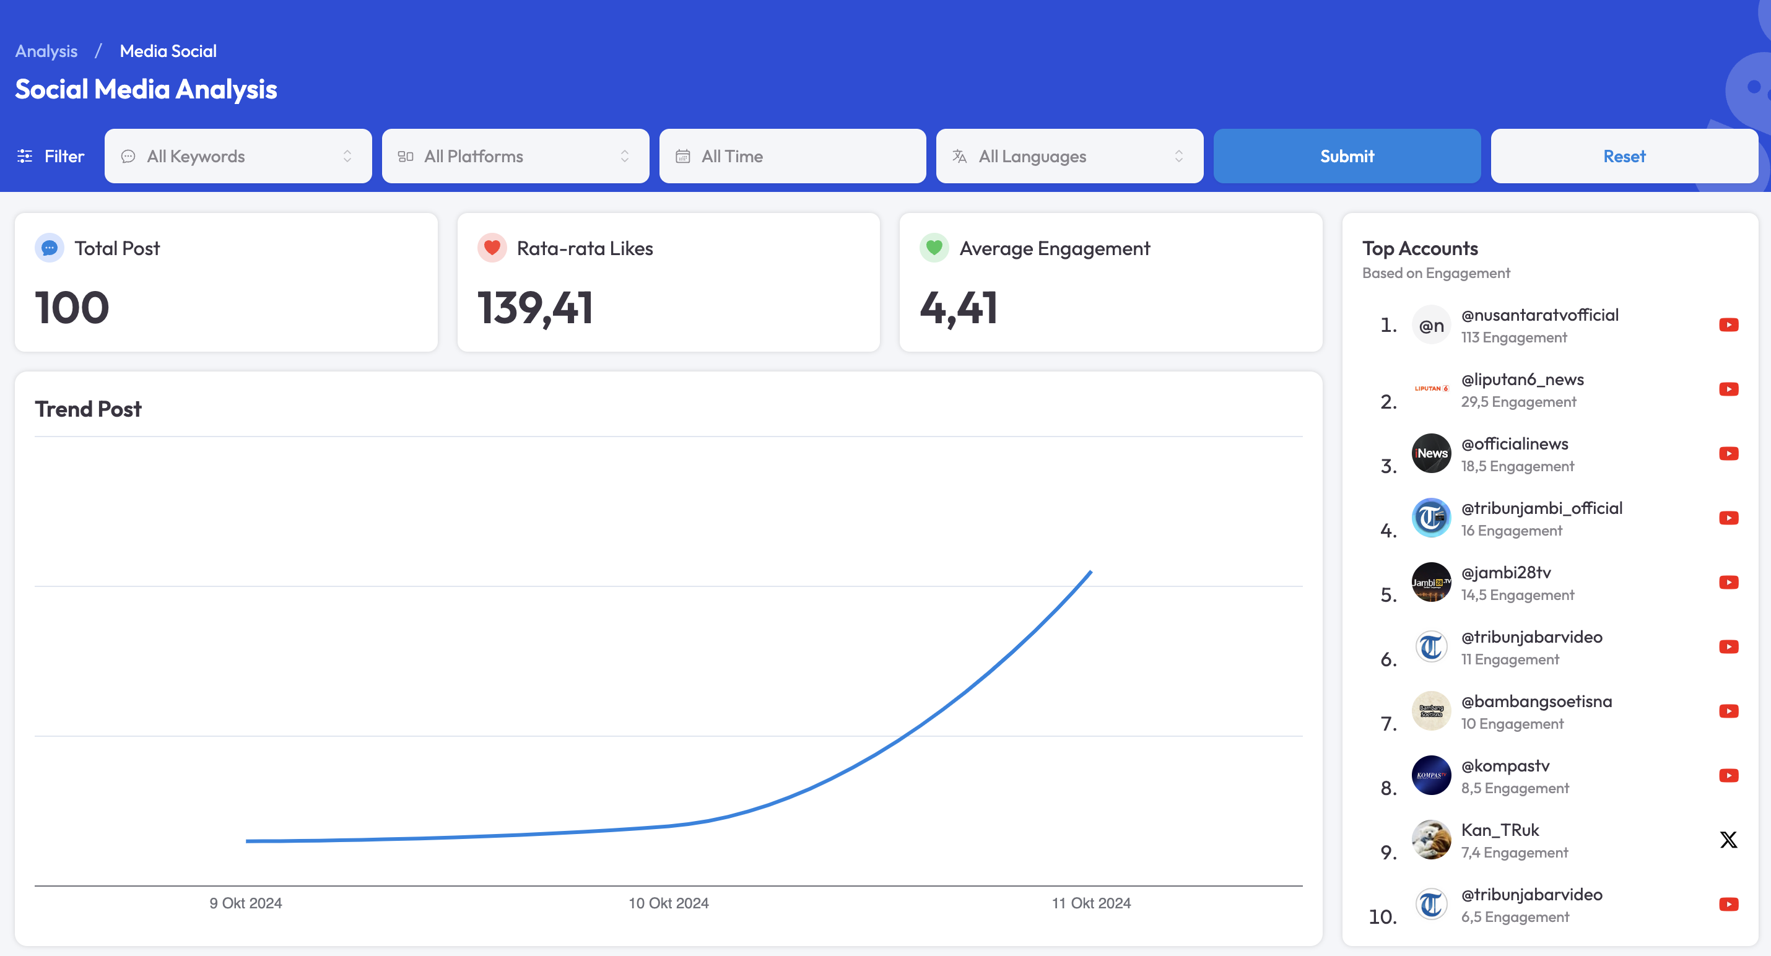Click the Total Post chat bubble icon

(x=50, y=248)
